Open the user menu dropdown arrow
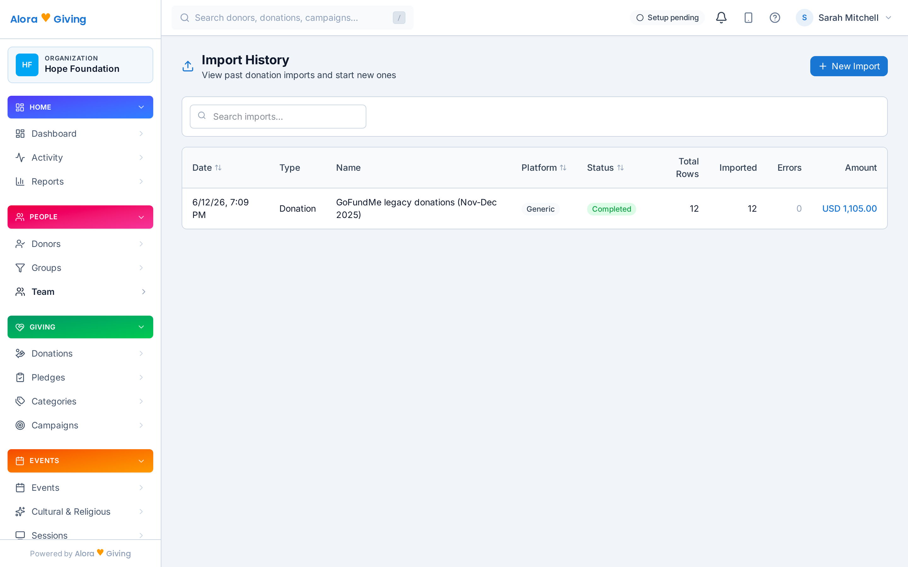Screen dimensions: 908x567 888,18
